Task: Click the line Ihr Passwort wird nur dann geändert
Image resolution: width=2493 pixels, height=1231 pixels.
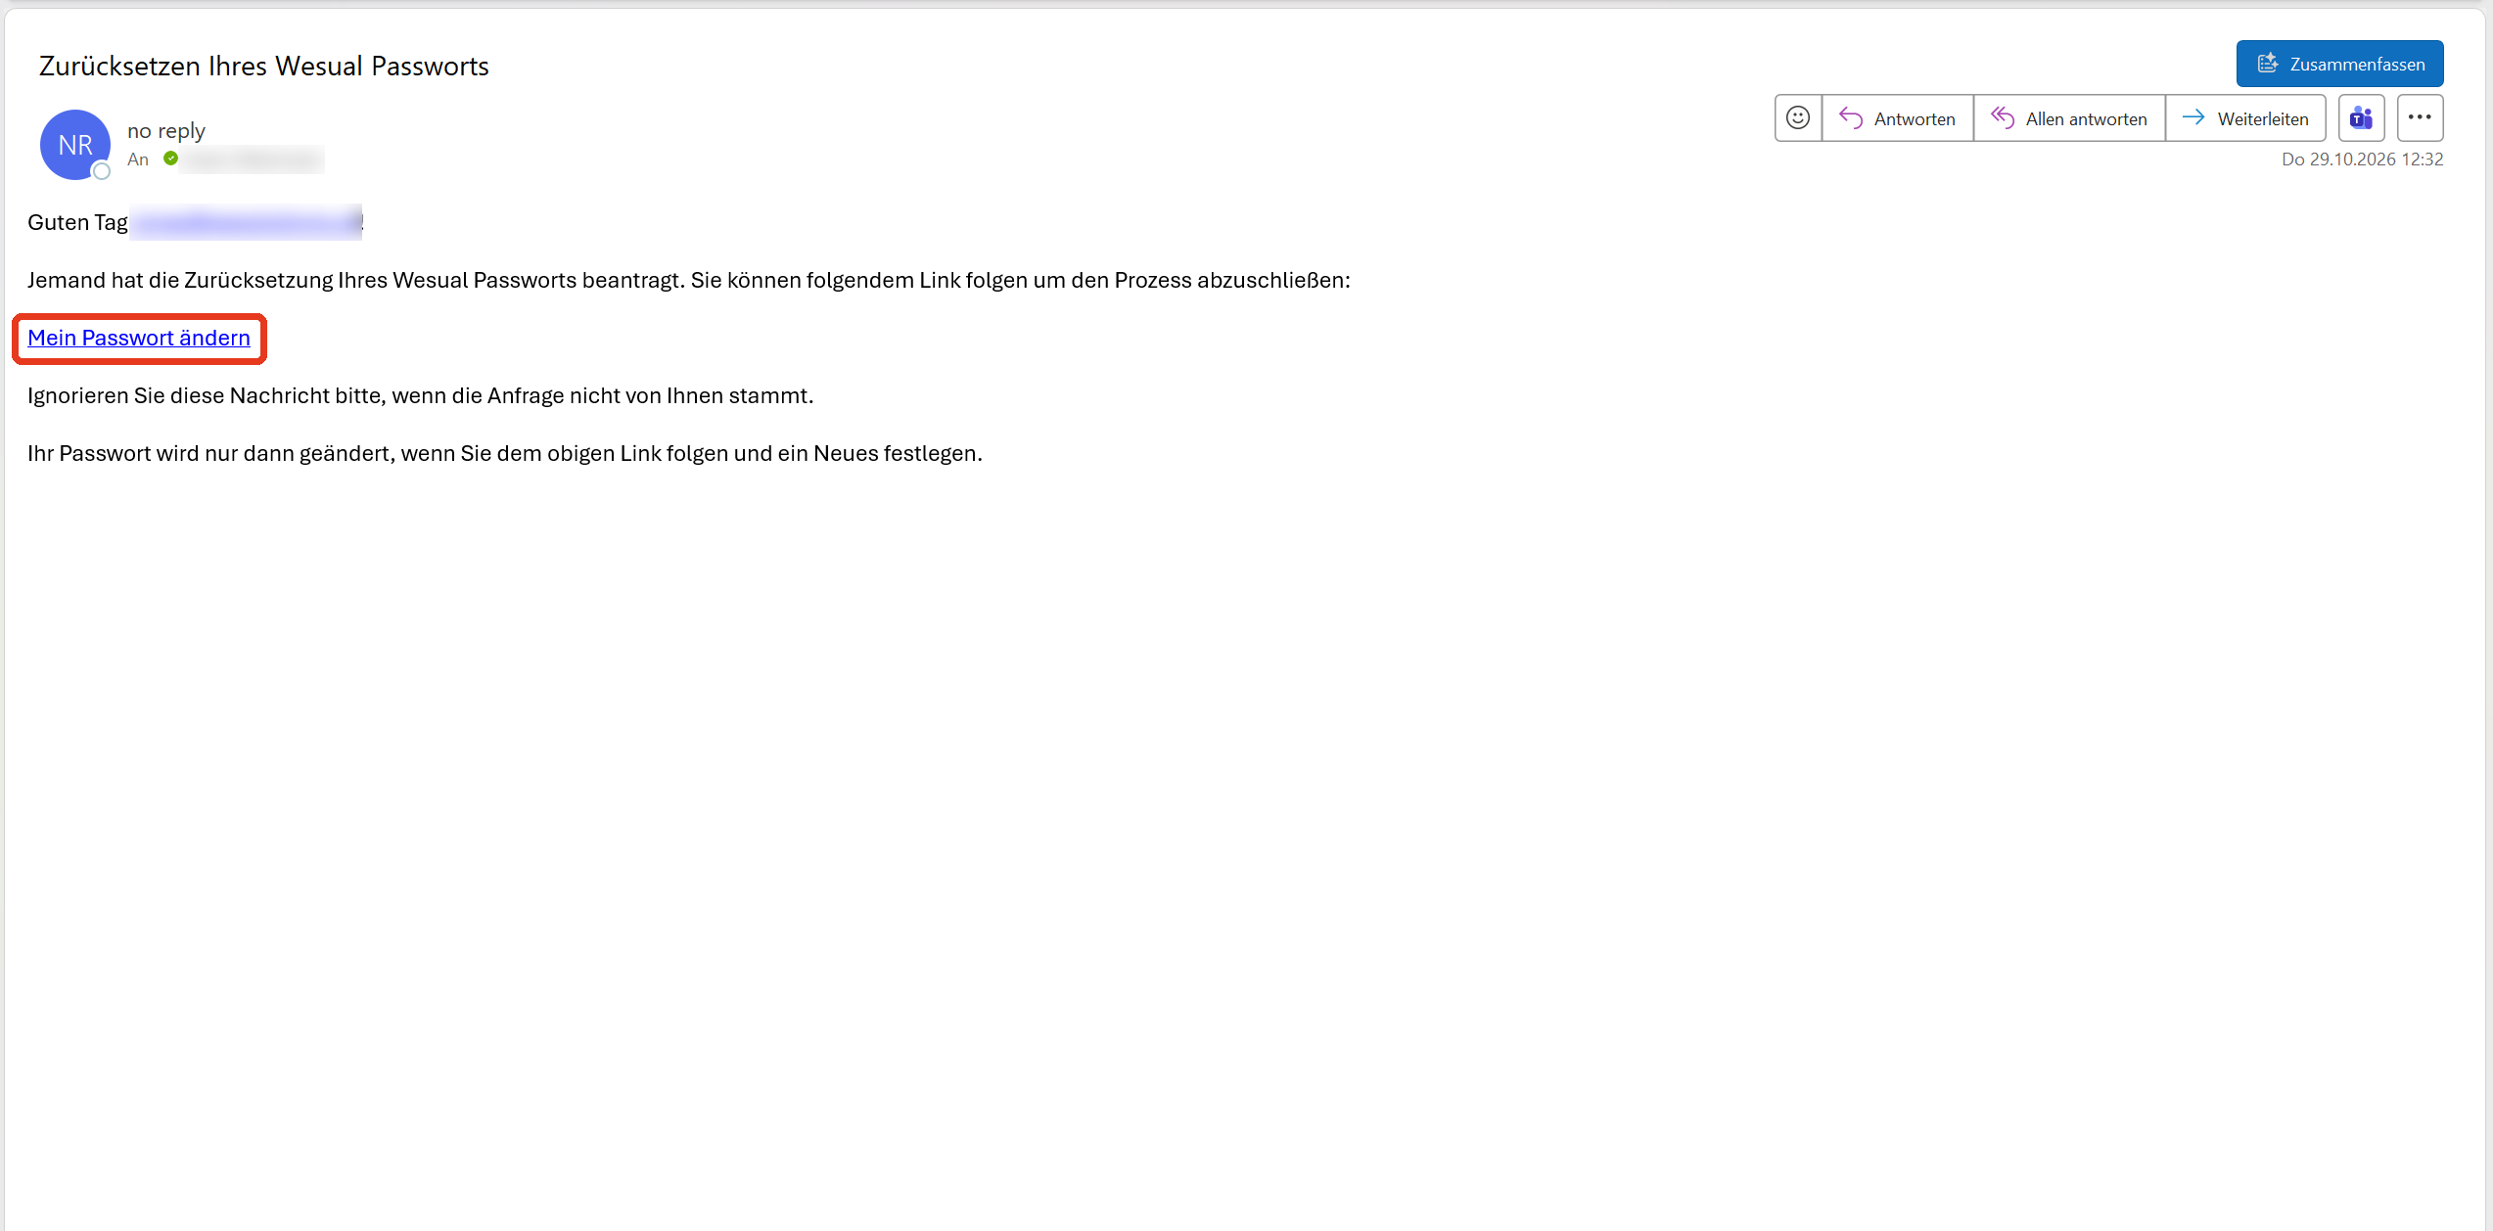Action: pos(505,453)
